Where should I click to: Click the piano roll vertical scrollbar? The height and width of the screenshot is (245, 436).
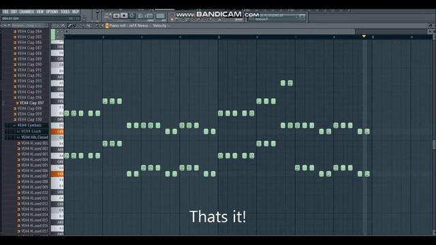pyautogui.click(x=434, y=144)
